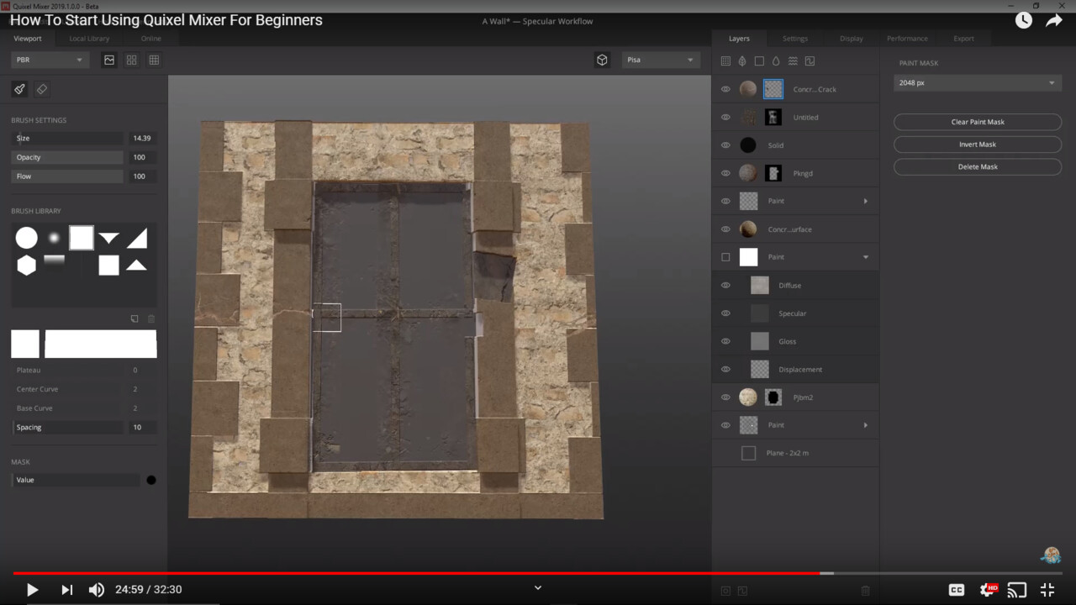Add layer using wavy lines icon

coord(793,61)
